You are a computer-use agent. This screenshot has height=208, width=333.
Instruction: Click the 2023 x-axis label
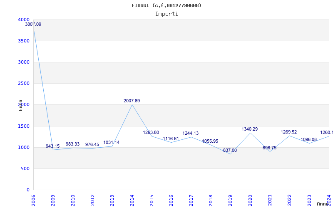(309, 200)
